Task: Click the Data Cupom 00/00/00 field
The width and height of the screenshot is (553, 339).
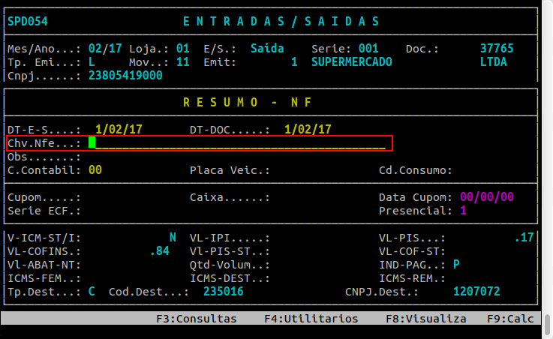Action: (x=486, y=197)
